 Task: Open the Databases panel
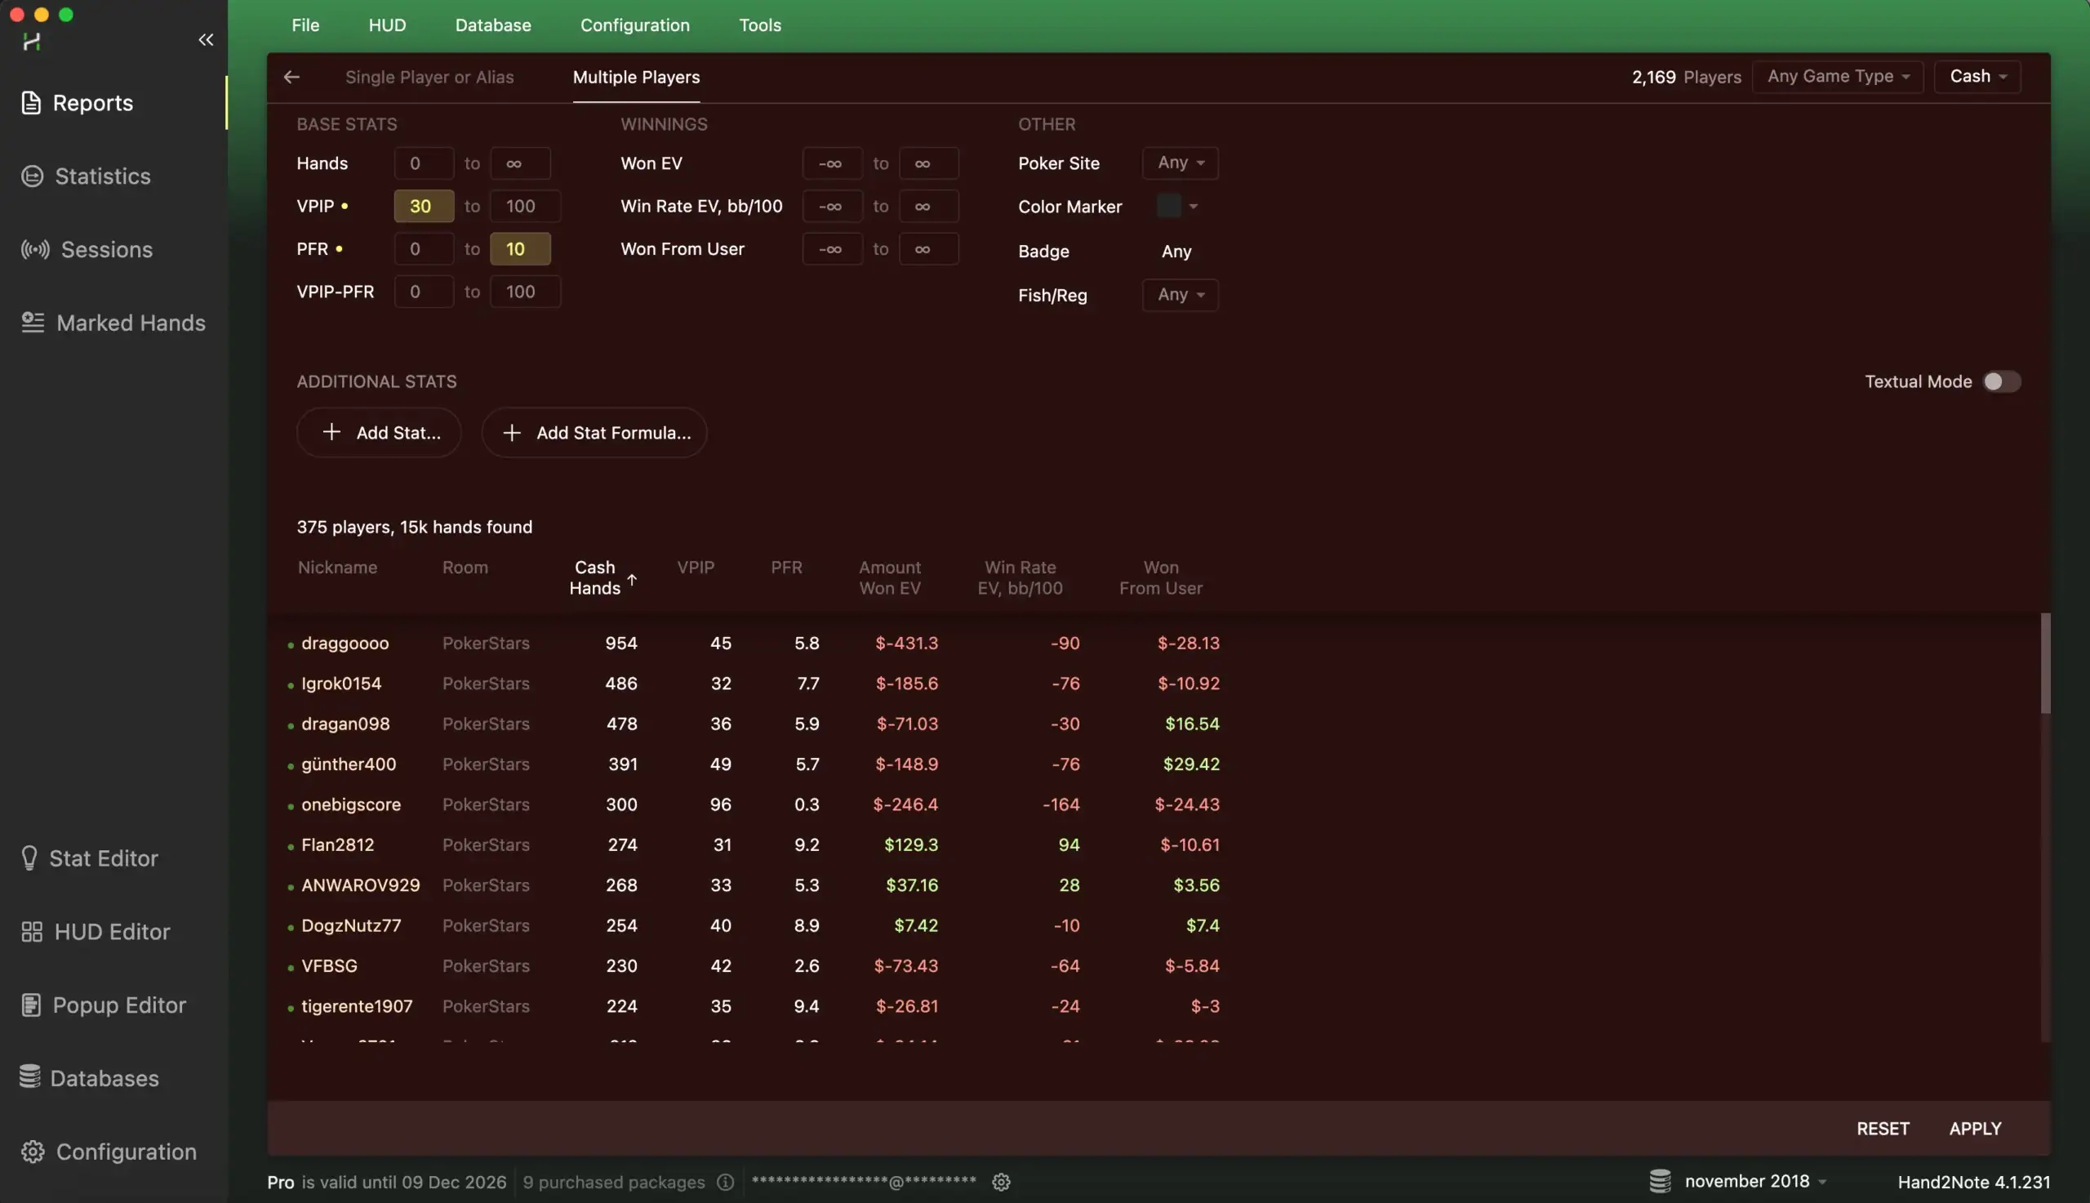(x=104, y=1077)
